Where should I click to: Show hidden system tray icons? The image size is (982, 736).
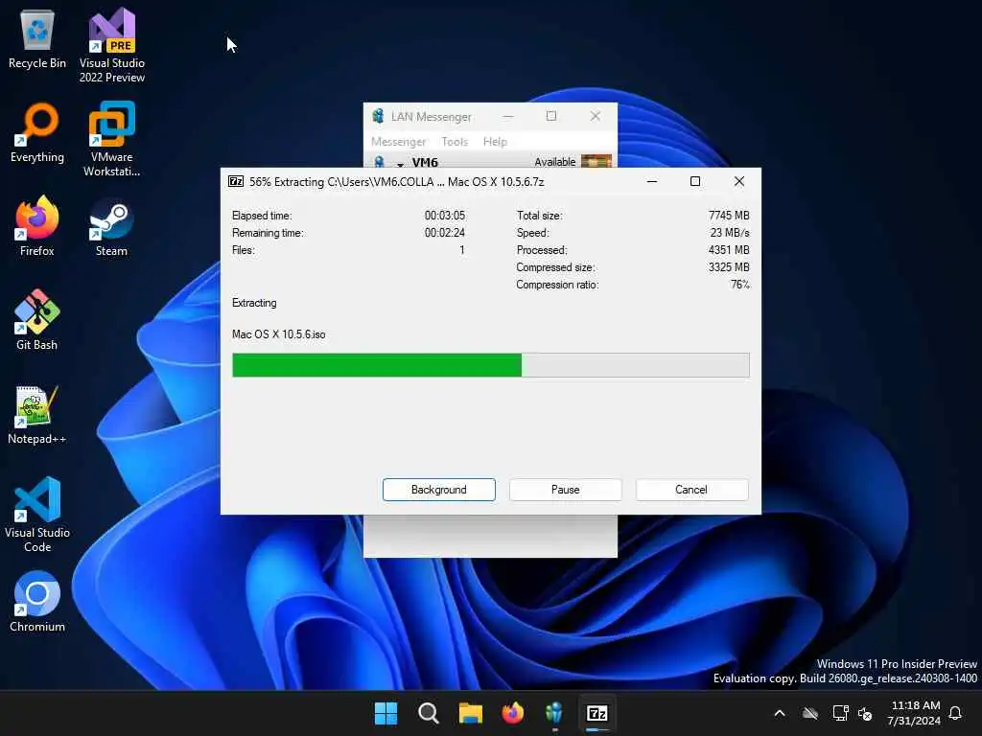tap(780, 713)
